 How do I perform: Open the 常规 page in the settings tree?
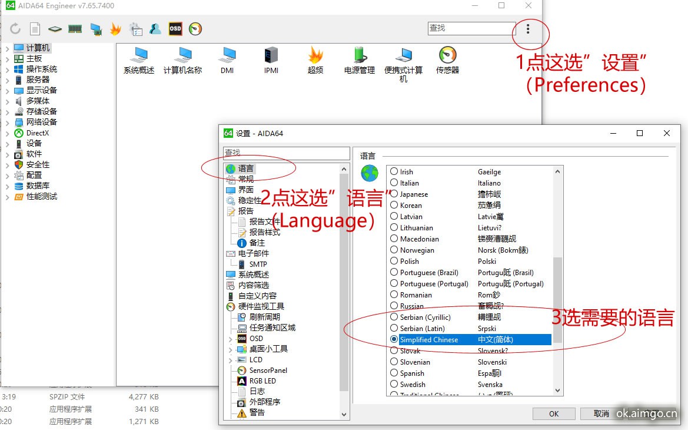(x=246, y=179)
